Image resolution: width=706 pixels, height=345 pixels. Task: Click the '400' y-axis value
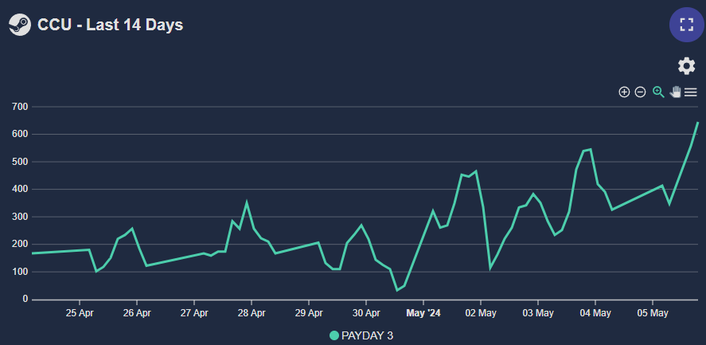tap(21, 190)
